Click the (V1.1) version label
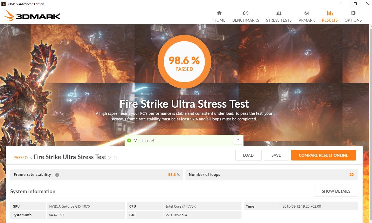 (x=112, y=158)
